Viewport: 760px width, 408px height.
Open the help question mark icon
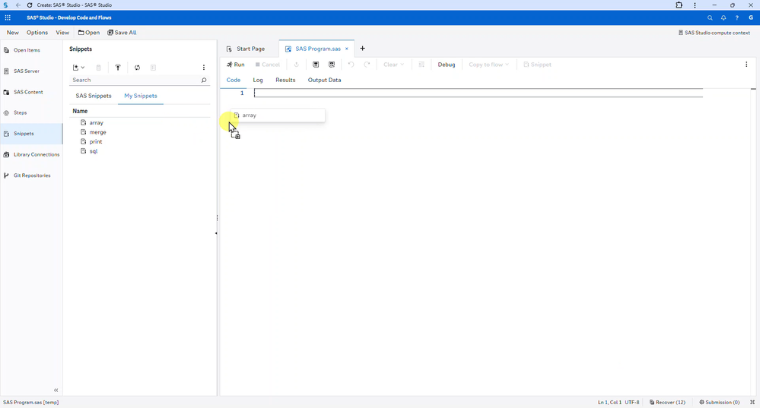(x=736, y=18)
